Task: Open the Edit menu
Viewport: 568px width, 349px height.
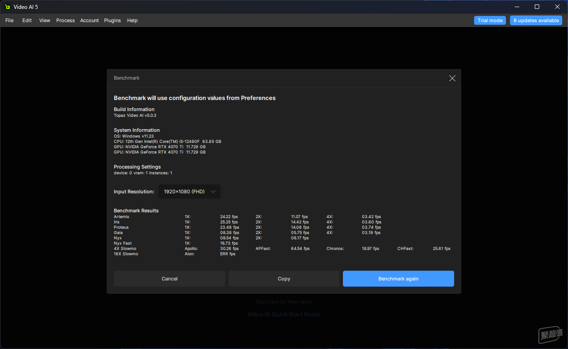Action: [27, 20]
